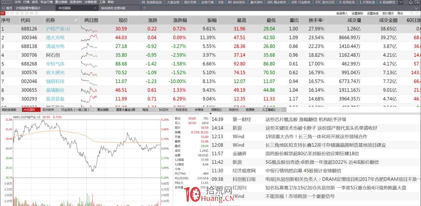
Task: Switch to the 首页 tab
Action: tap(7, 8)
